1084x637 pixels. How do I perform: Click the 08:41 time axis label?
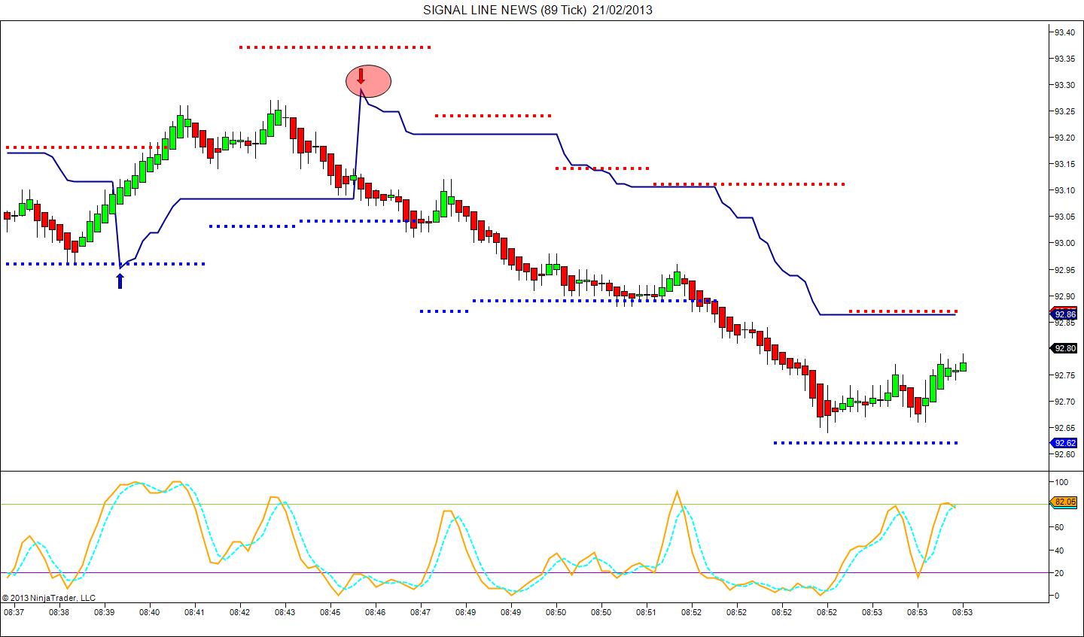tap(195, 613)
